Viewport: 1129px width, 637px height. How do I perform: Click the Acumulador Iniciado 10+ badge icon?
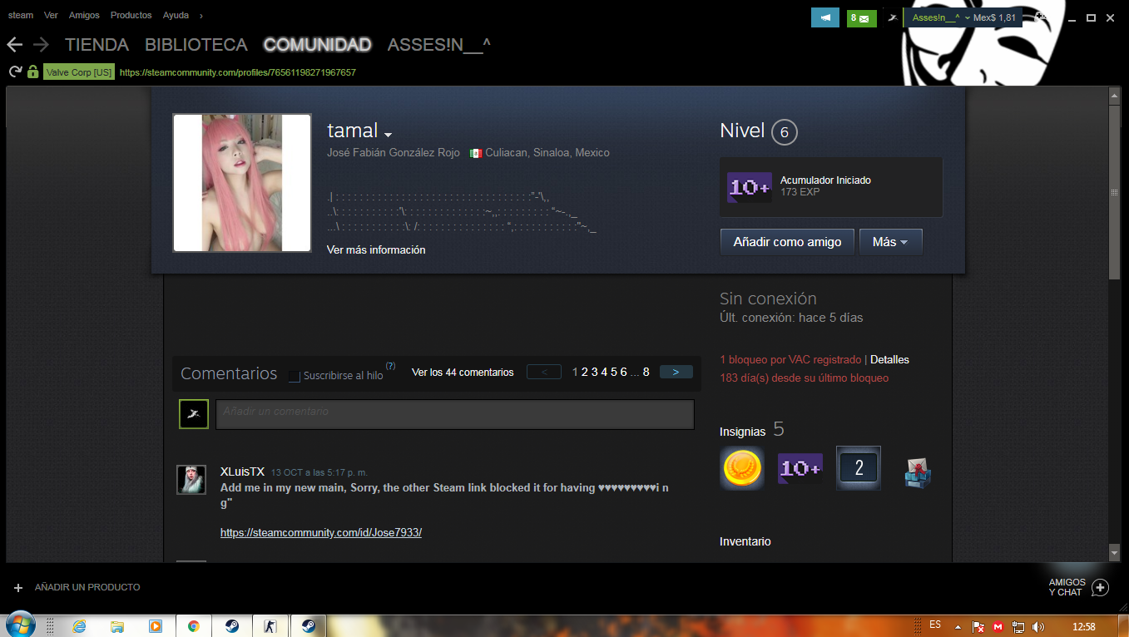click(750, 187)
